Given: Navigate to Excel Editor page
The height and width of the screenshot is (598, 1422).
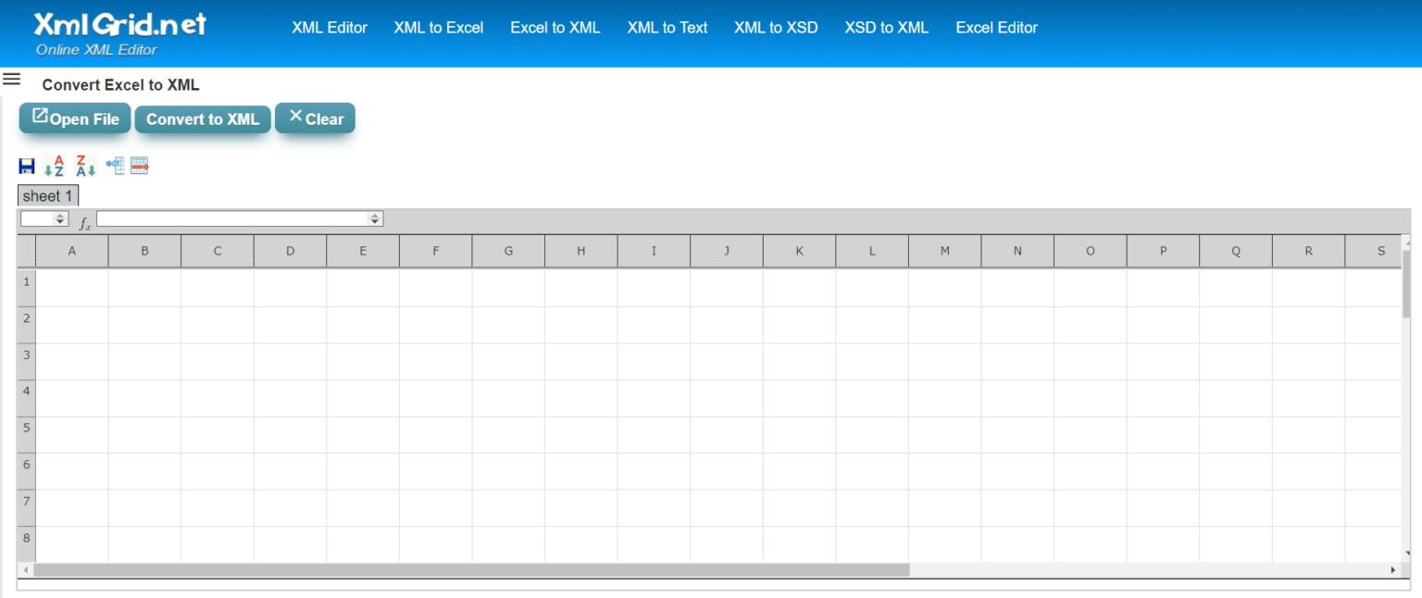Looking at the screenshot, I should tap(996, 28).
